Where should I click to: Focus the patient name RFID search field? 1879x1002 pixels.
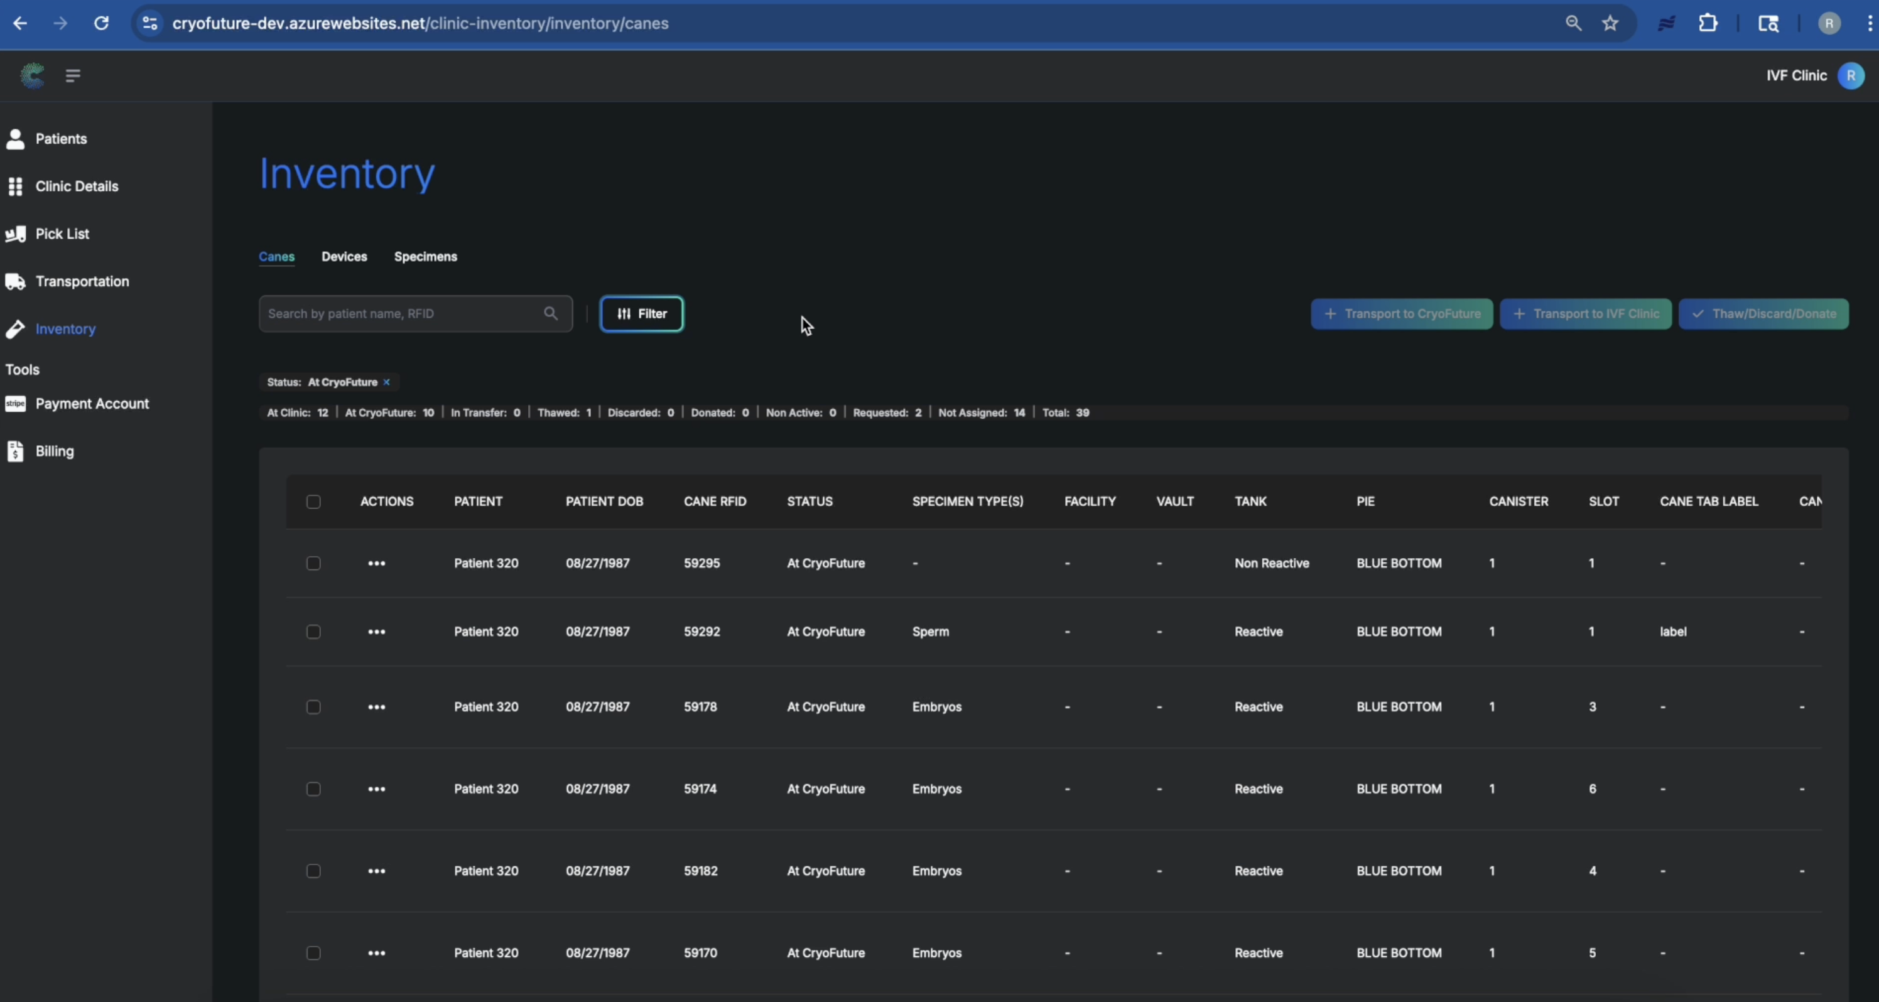(401, 313)
